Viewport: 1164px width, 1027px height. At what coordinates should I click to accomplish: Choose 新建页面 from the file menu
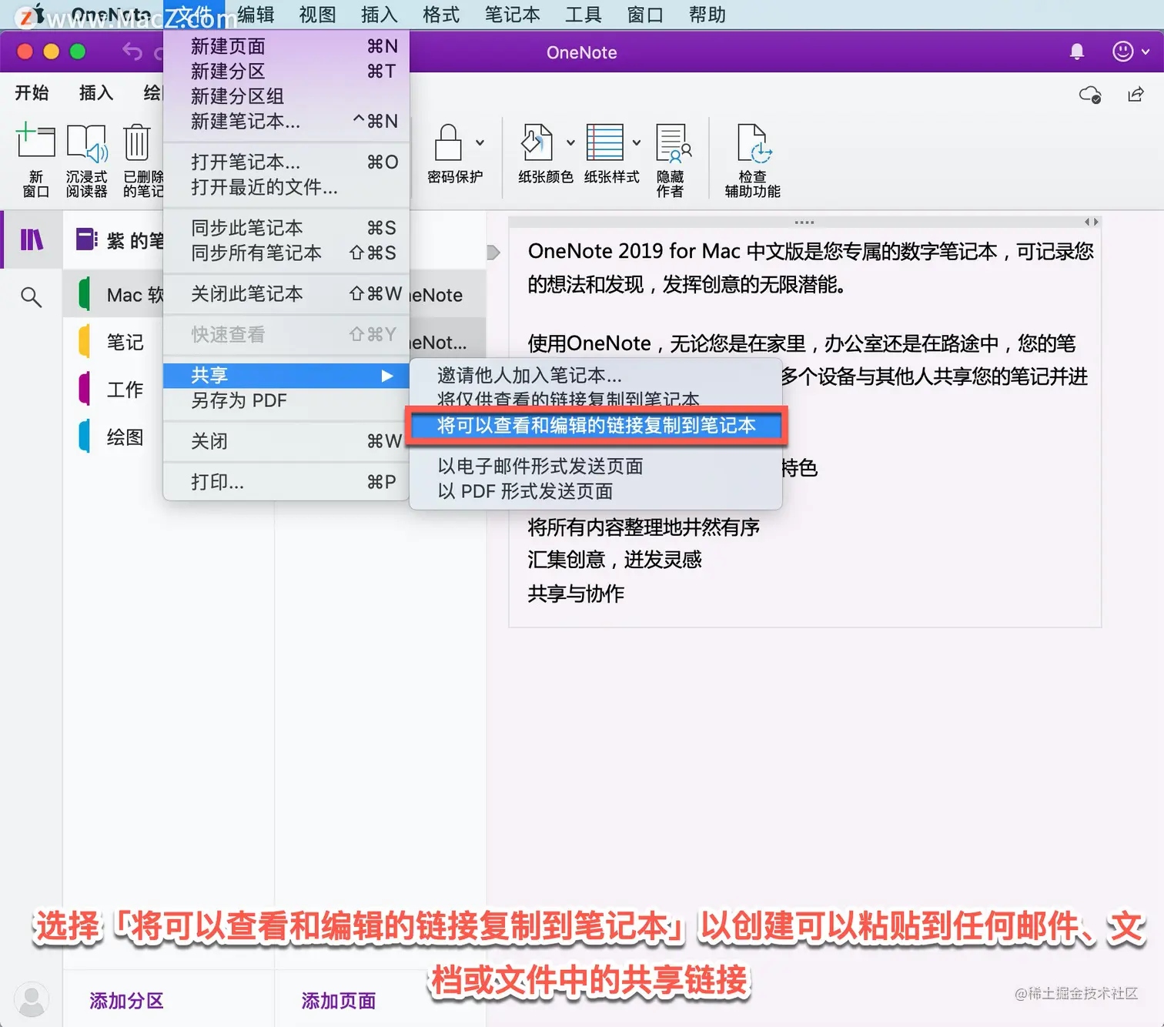click(286, 46)
